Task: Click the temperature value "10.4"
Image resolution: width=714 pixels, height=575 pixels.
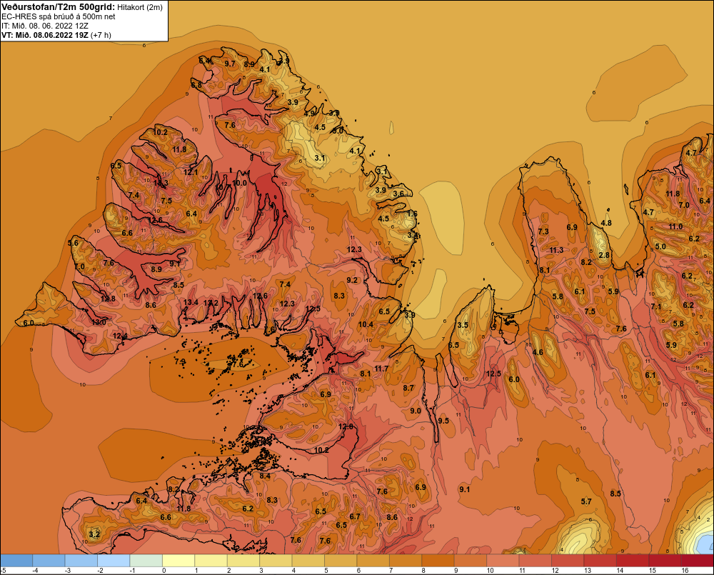Action: click(366, 324)
